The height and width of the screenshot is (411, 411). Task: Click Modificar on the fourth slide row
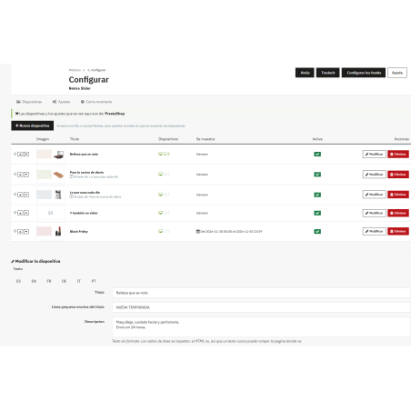pyautogui.click(x=375, y=213)
